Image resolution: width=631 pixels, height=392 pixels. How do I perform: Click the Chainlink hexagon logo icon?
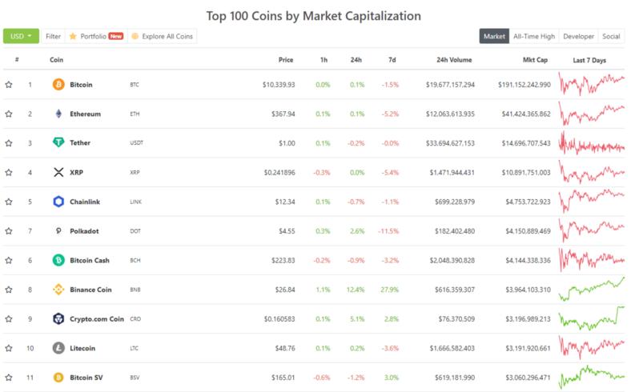pyautogui.click(x=58, y=202)
